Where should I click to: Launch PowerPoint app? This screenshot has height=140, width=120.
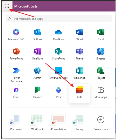16,54
